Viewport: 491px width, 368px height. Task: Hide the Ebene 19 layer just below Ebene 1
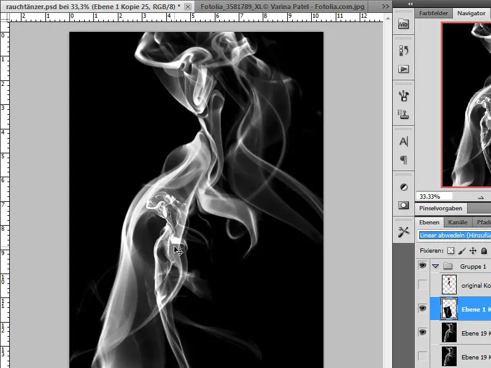422,332
